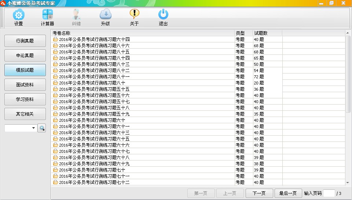Select row 2016年公务员考试行测练习题六十七
The width and height of the screenshot is (352, 200).
click(x=198, y=151)
